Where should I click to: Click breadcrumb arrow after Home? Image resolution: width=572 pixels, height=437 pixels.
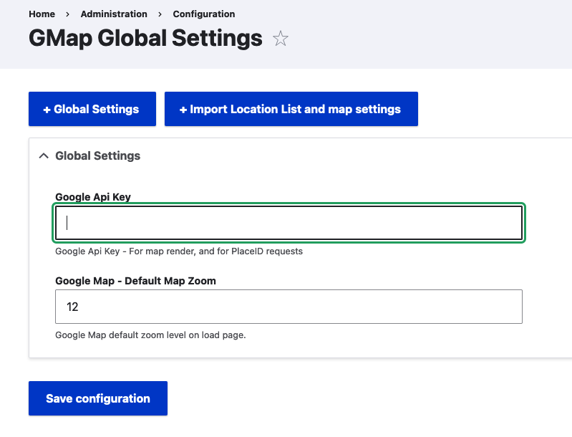(x=67, y=14)
